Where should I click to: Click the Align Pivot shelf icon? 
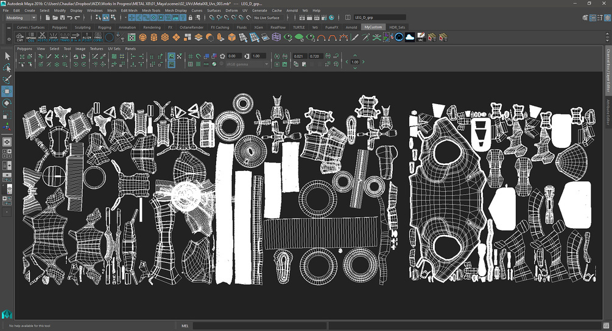click(x=87, y=37)
